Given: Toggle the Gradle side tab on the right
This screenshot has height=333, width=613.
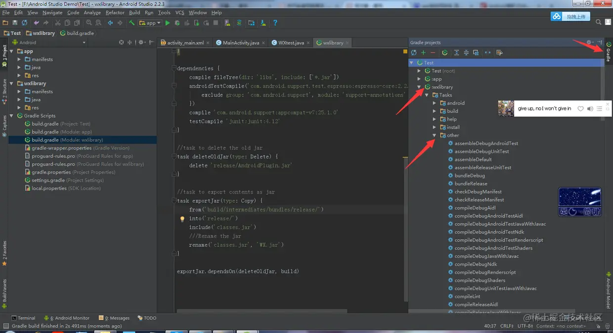Looking at the screenshot, I should [608, 52].
